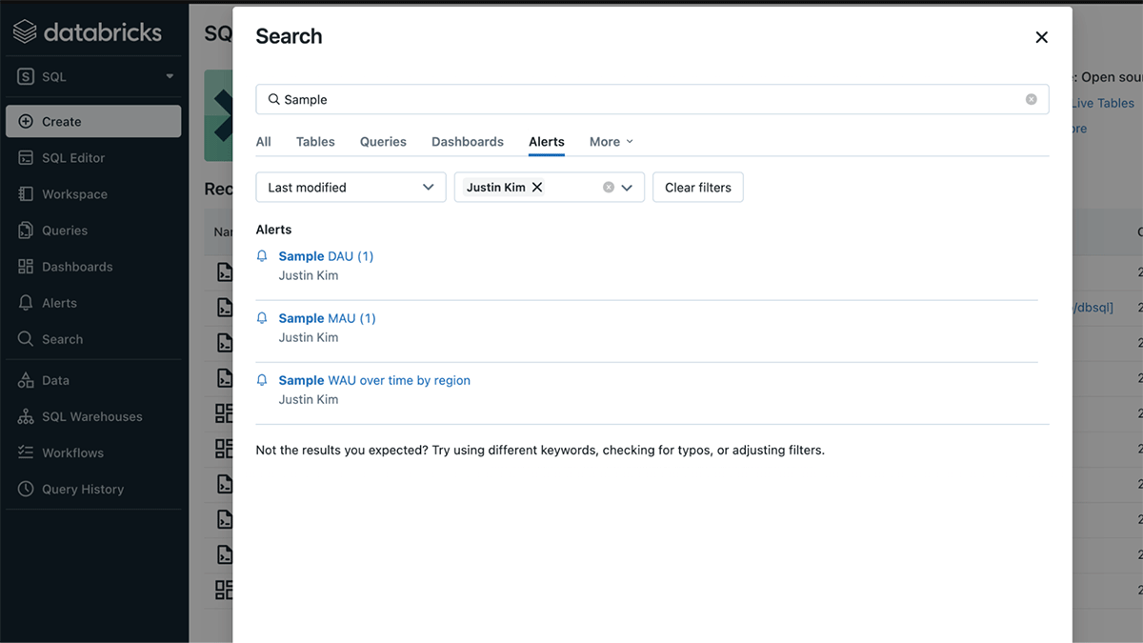Click the Workflows sidebar icon
The image size is (1143, 643).
26,453
